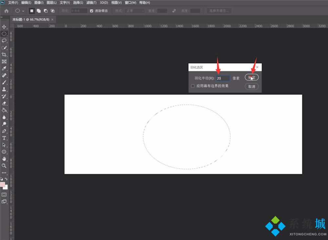Enable 应用画布边界的效果 checkbox
The image size is (328, 240).
(193, 86)
